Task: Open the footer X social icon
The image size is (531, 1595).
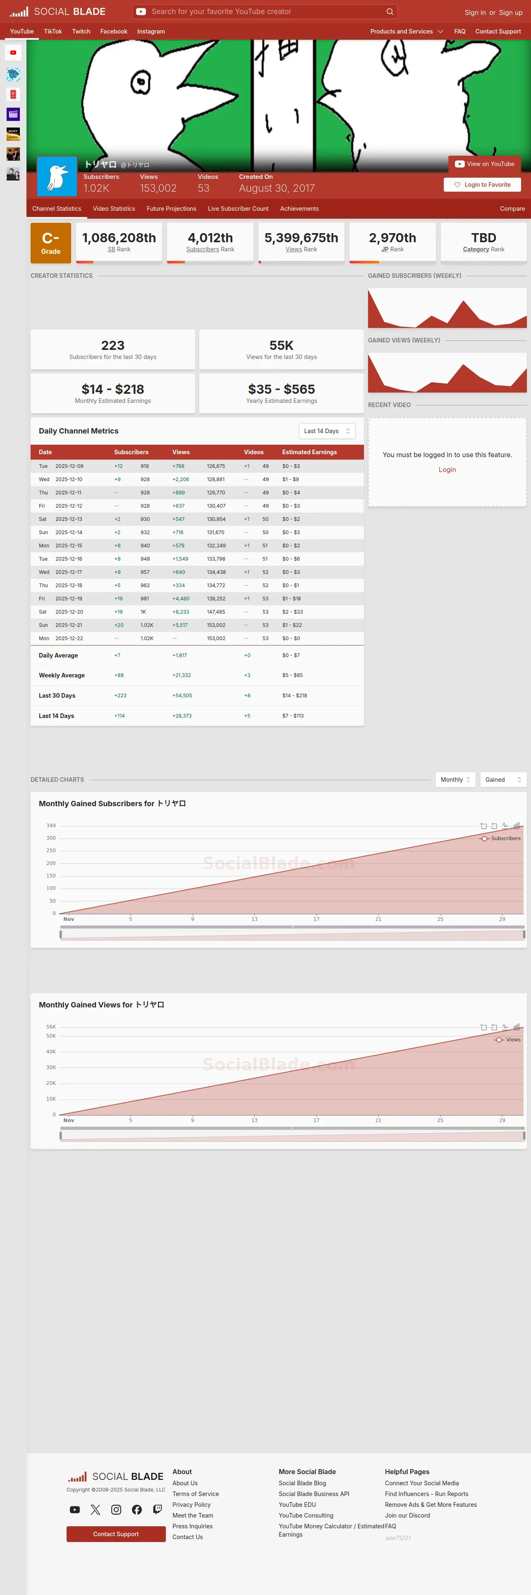Action: tap(95, 1510)
